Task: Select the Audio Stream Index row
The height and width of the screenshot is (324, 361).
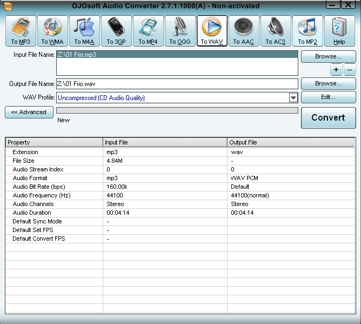Action: click(180, 169)
